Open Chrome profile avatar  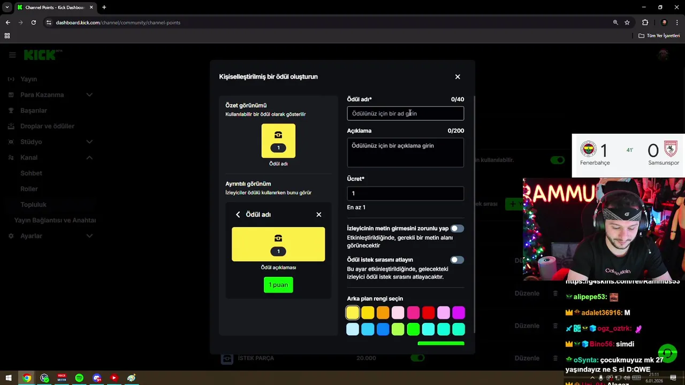pos(664,22)
